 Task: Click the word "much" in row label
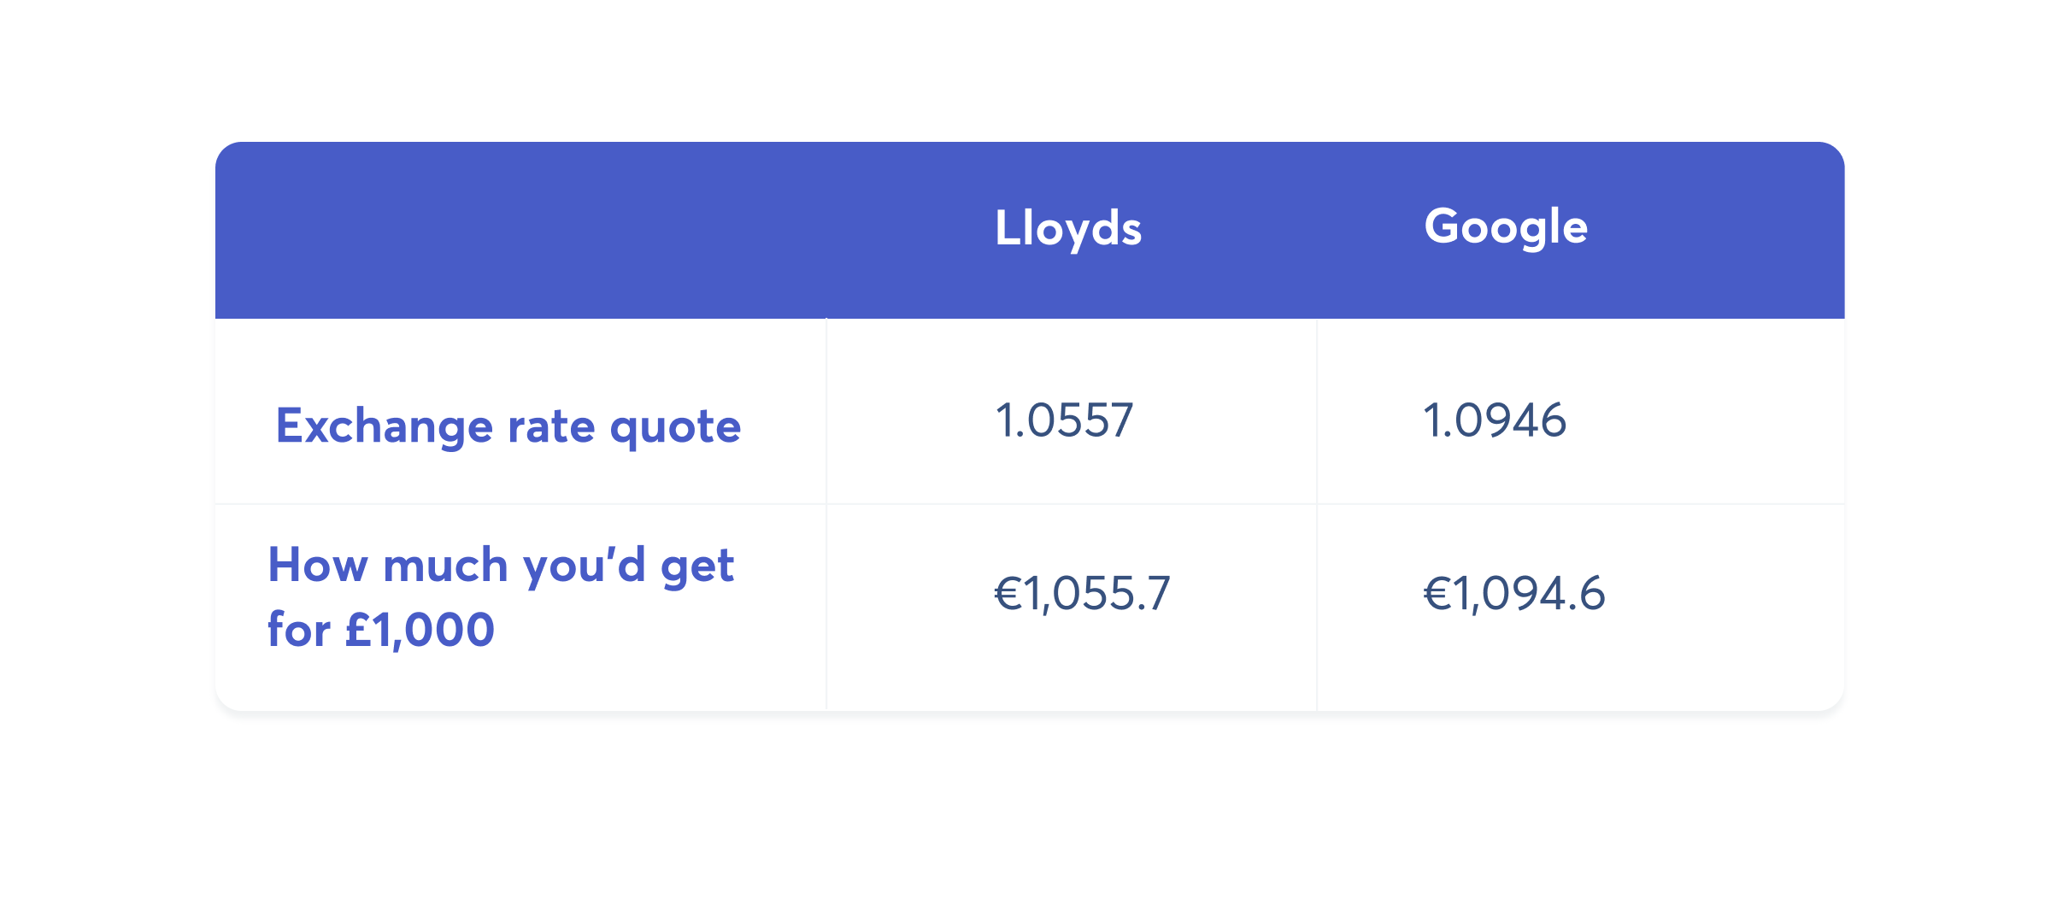(445, 566)
